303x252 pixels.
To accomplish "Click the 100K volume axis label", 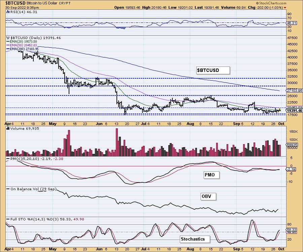I will [x=294, y=139].
